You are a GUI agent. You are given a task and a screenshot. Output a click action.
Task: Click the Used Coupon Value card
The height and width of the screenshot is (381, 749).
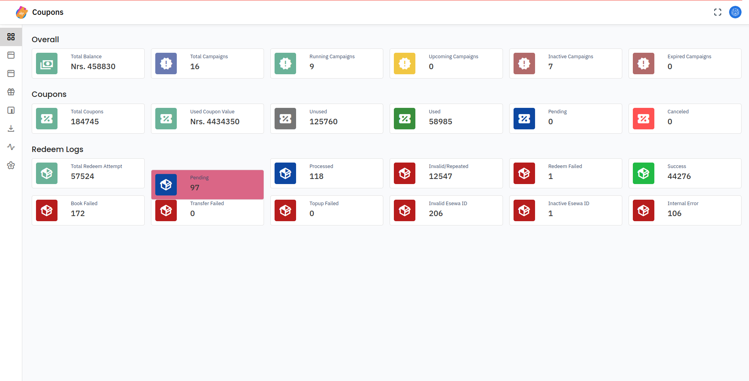[207, 119]
